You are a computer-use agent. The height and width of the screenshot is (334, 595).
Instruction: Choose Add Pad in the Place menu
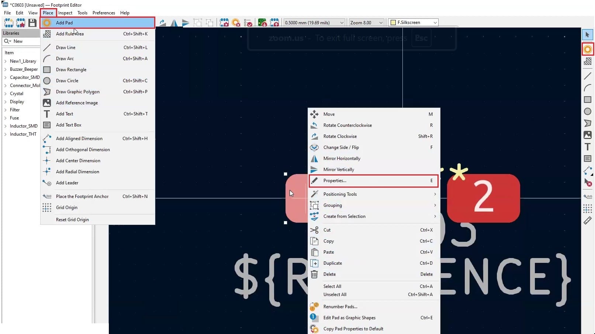tap(97, 23)
